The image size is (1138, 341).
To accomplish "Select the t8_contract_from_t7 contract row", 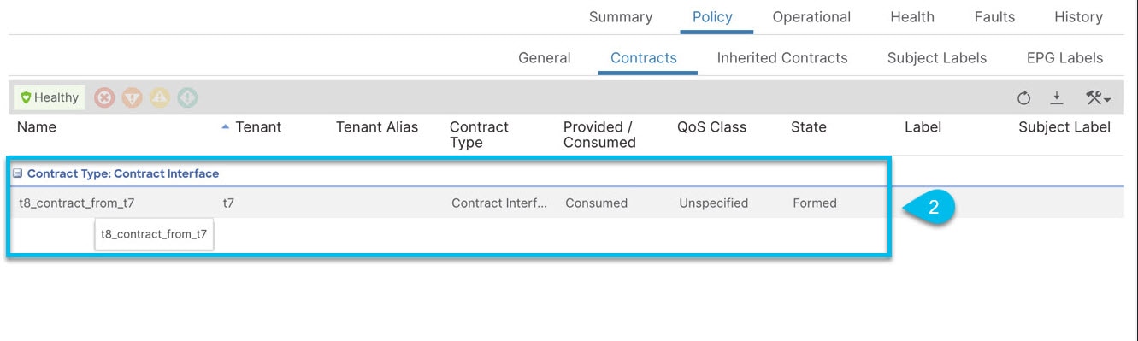I will [566, 203].
